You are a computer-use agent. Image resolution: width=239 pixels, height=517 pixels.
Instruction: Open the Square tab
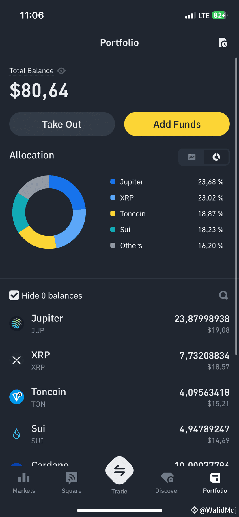coord(72,483)
